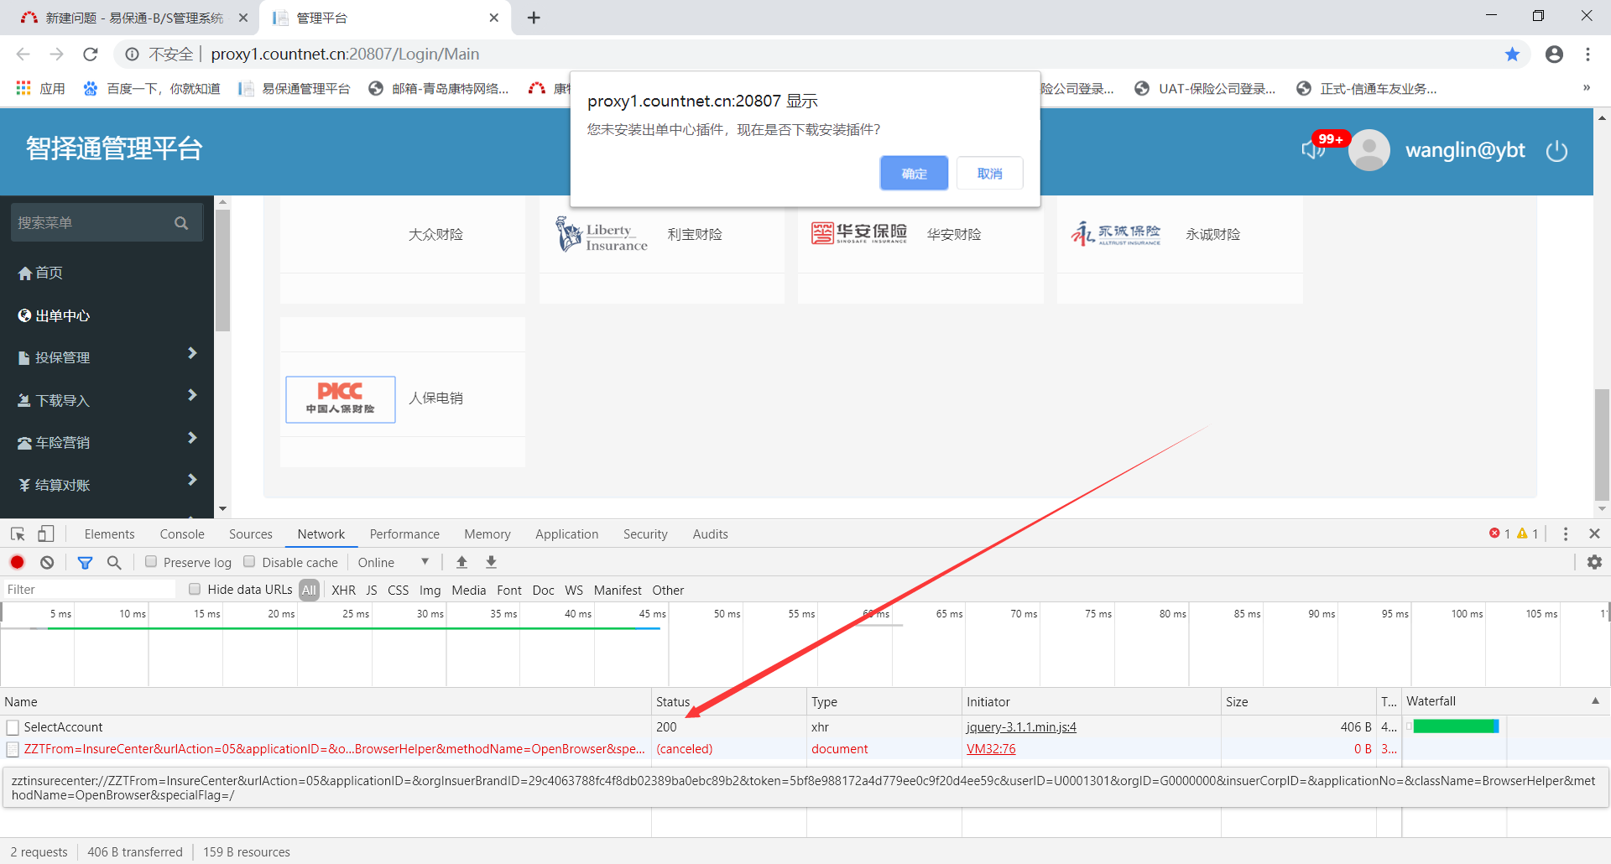Open Chrome profile account icon
Screen dimensions: 1611x864
(x=1554, y=55)
